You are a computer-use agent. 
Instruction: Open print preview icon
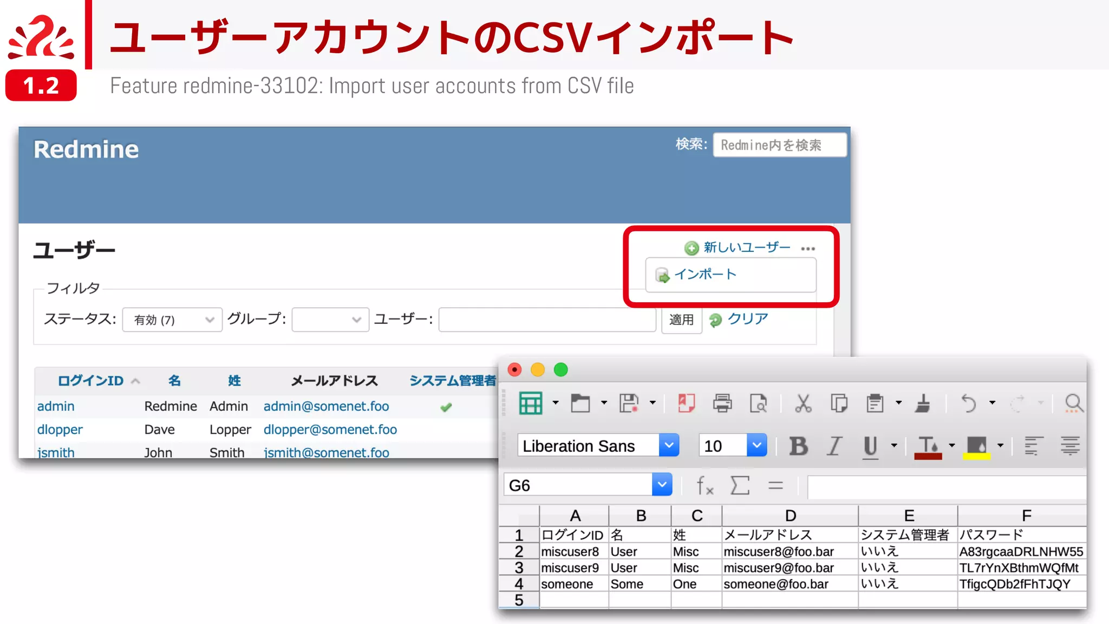coord(758,403)
